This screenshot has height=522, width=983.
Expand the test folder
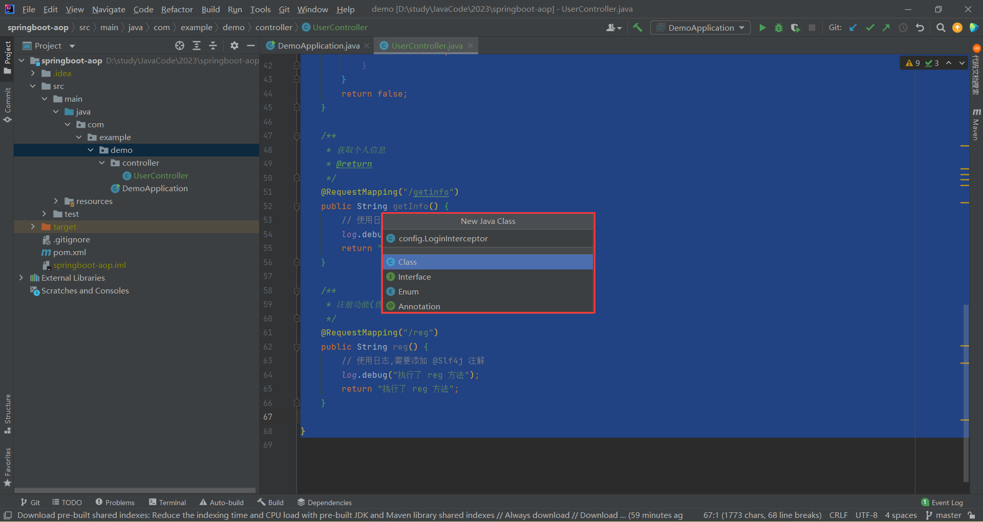pyautogui.click(x=45, y=214)
